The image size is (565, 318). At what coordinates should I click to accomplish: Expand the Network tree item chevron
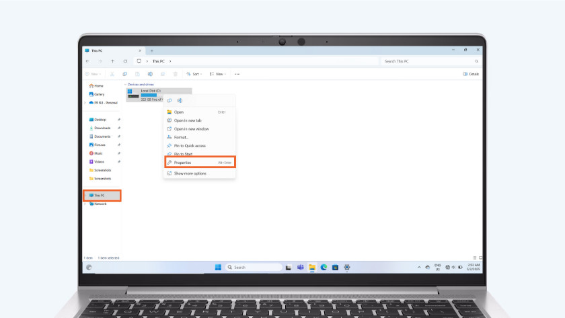tap(85, 204)
